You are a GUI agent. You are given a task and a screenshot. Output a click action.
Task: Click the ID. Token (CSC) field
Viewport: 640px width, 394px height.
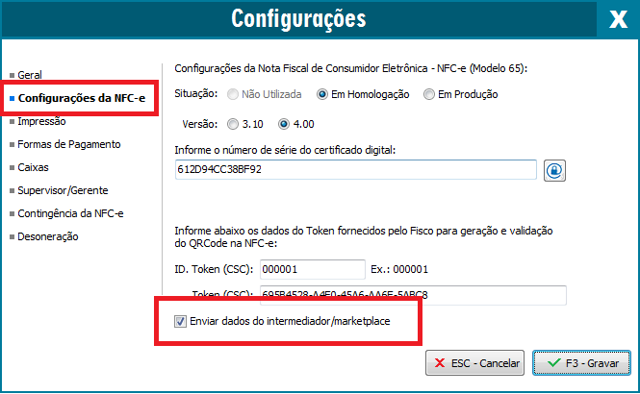click(x=313, y=270)
